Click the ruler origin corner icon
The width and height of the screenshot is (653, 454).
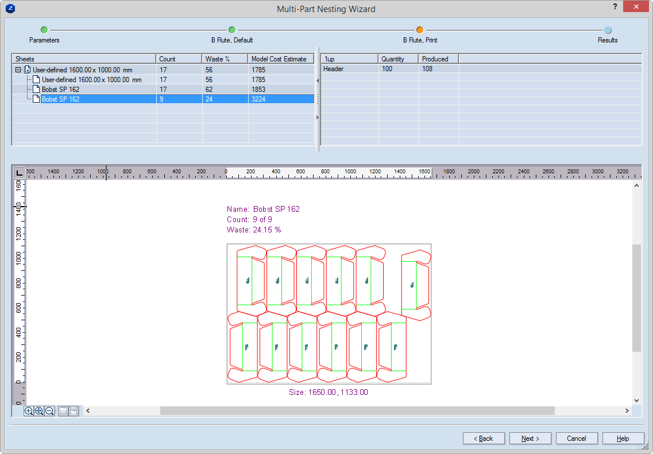19,173
